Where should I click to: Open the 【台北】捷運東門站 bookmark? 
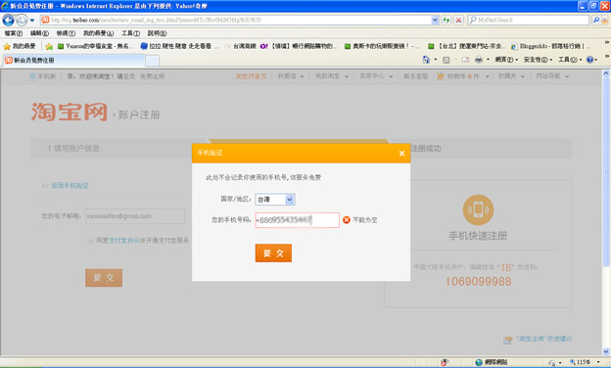click(467, 46)
